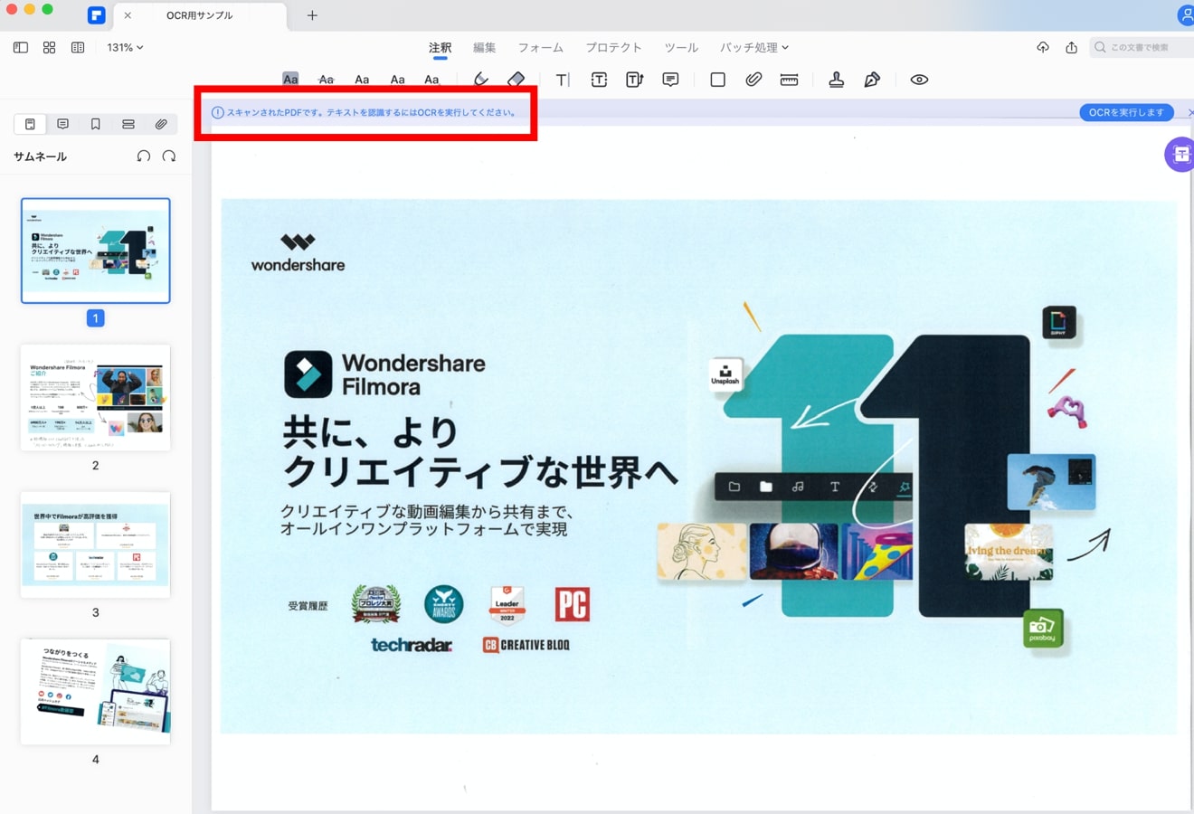
Task: Select the measurement ruler tool
Action: [x=789, y=80]
